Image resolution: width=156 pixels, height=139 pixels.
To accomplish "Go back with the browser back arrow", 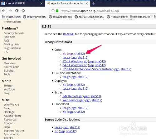I will point(4,11).
